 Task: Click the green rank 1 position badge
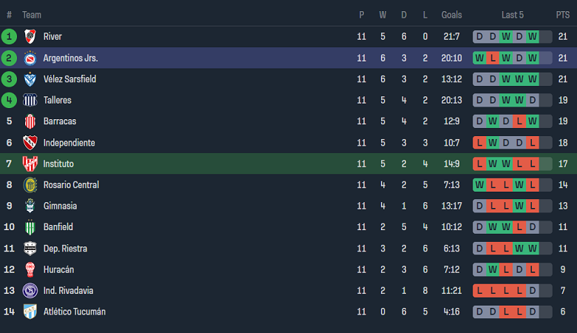click(10, 36)
